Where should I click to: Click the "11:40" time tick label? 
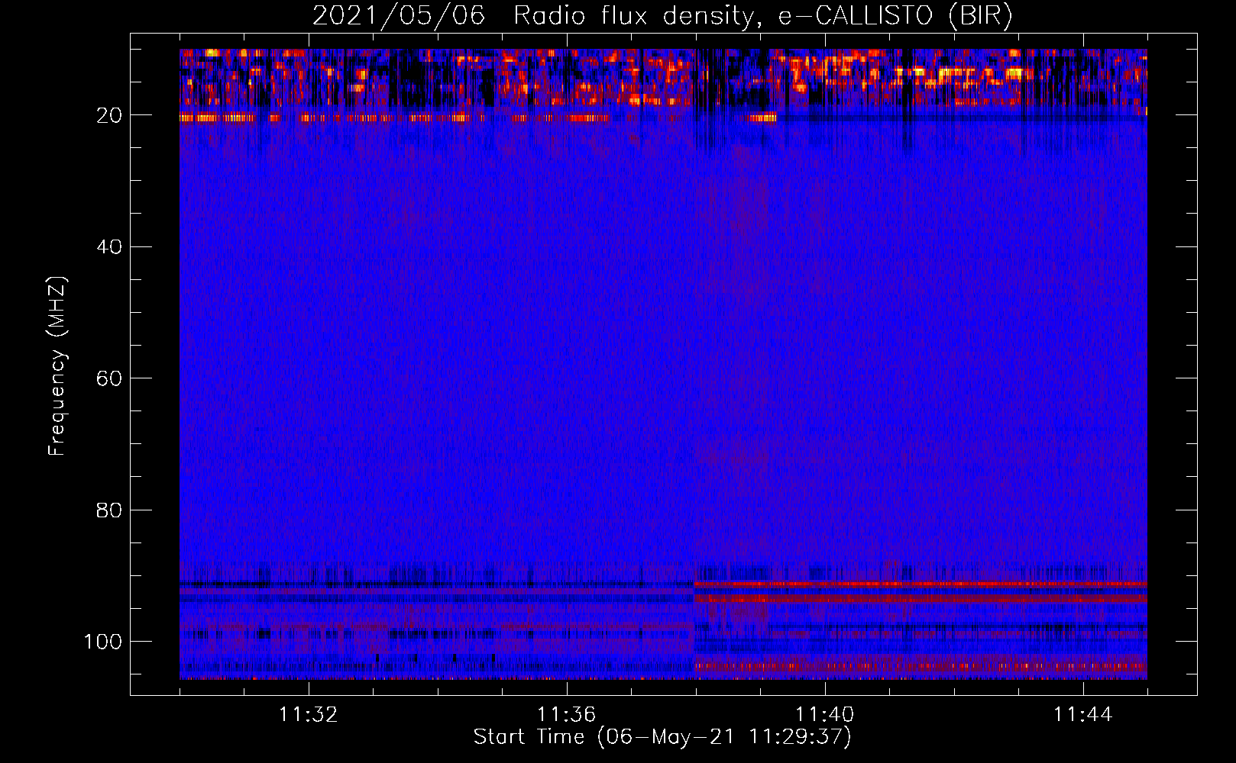tap(825, 715)
